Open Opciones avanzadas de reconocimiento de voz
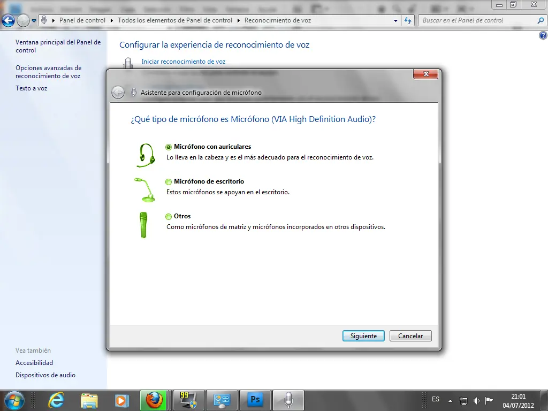This screenshot has height=411, width=548. (48, 72)
